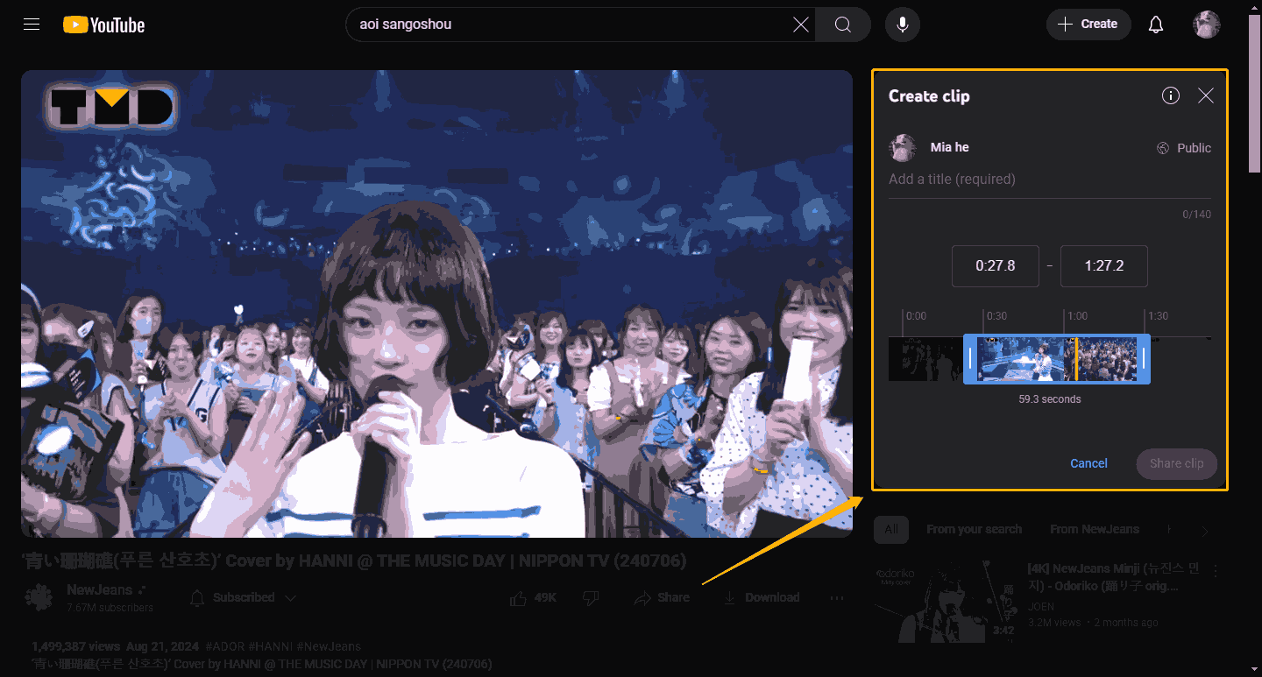Start voice search with microphone

[902, 25]
